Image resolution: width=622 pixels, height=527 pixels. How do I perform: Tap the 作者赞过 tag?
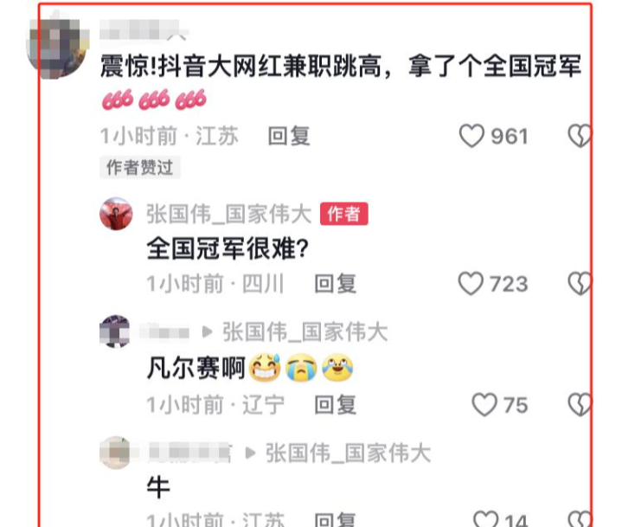point(139,168)
